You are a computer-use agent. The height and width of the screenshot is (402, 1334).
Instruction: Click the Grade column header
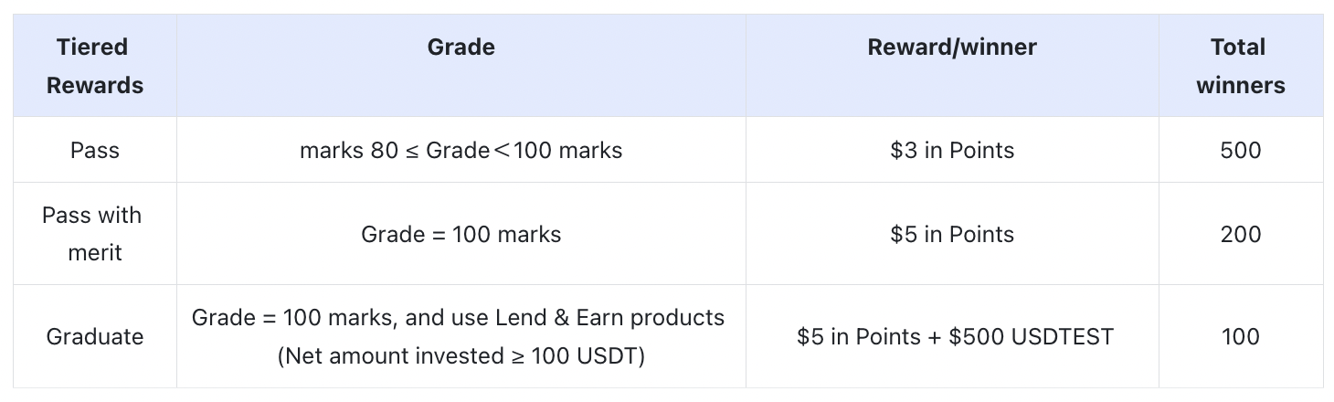click(x=461, y=47)
